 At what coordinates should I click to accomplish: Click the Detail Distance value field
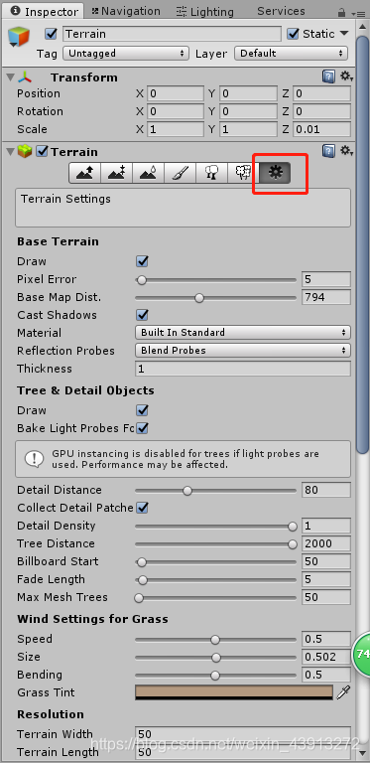325,490
